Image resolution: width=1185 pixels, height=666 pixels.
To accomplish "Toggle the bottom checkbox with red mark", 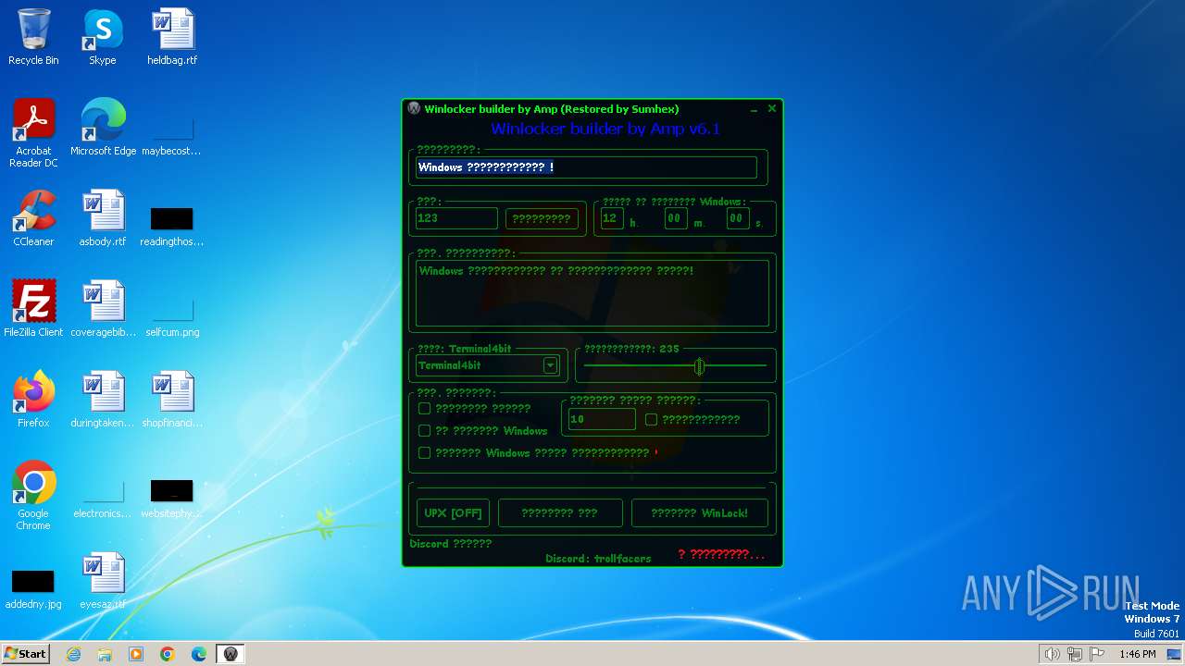I will [425, 452].
